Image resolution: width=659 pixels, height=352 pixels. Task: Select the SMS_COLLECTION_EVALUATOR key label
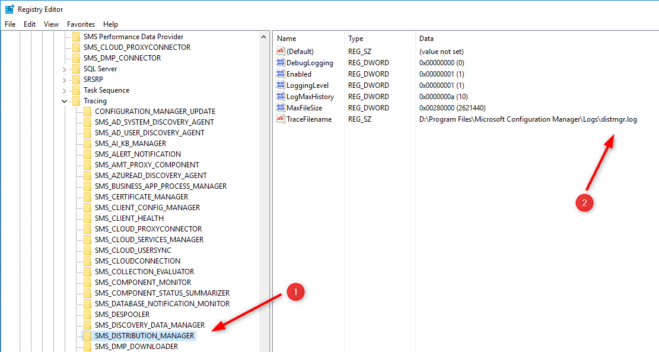(144, 272)
